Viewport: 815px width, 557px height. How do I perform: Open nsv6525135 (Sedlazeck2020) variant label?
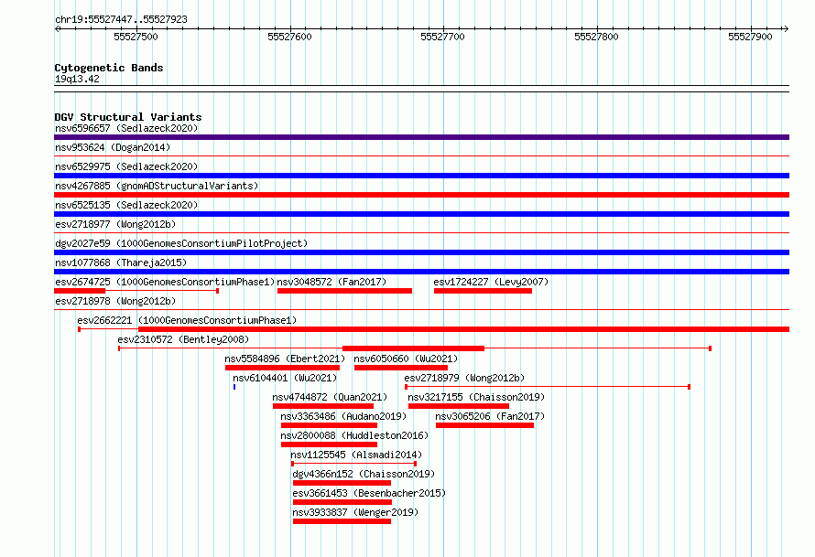(126, 205)
